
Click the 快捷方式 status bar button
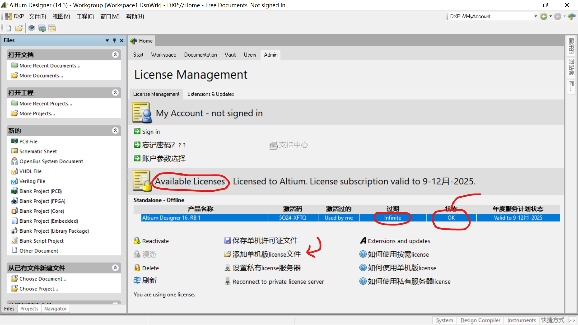[553, 320]
